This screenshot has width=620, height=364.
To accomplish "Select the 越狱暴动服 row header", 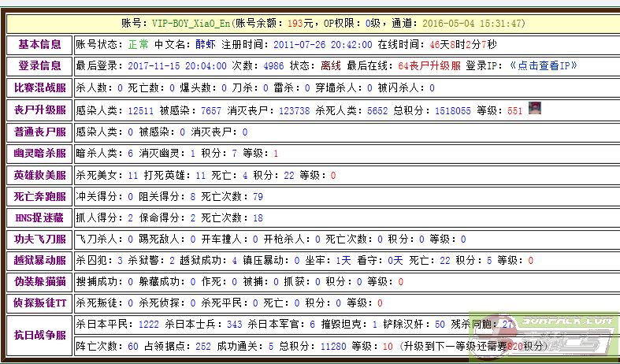I will 39,261.
